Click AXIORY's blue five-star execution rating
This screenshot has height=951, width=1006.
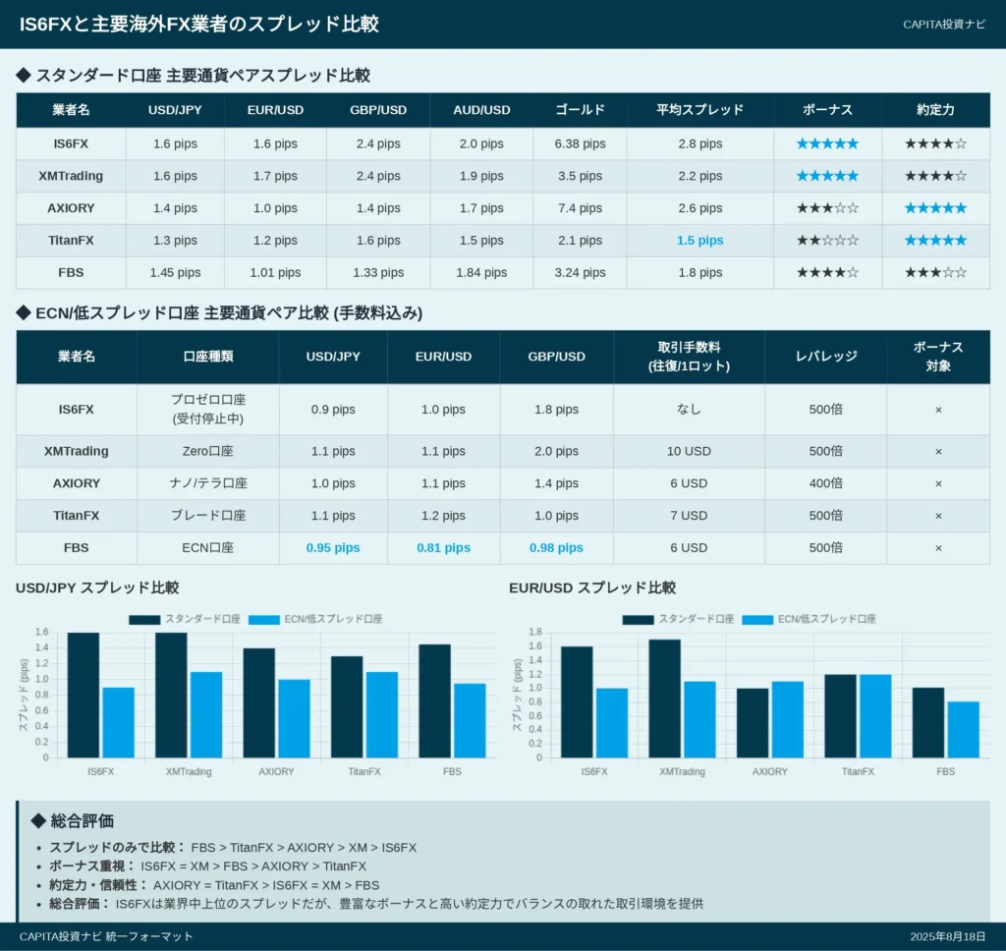[x=935, y=208]
